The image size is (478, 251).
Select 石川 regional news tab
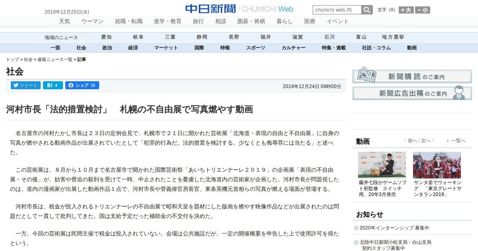coord(329,37)
